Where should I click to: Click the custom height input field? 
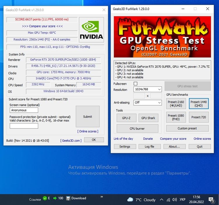click(156, 96)
